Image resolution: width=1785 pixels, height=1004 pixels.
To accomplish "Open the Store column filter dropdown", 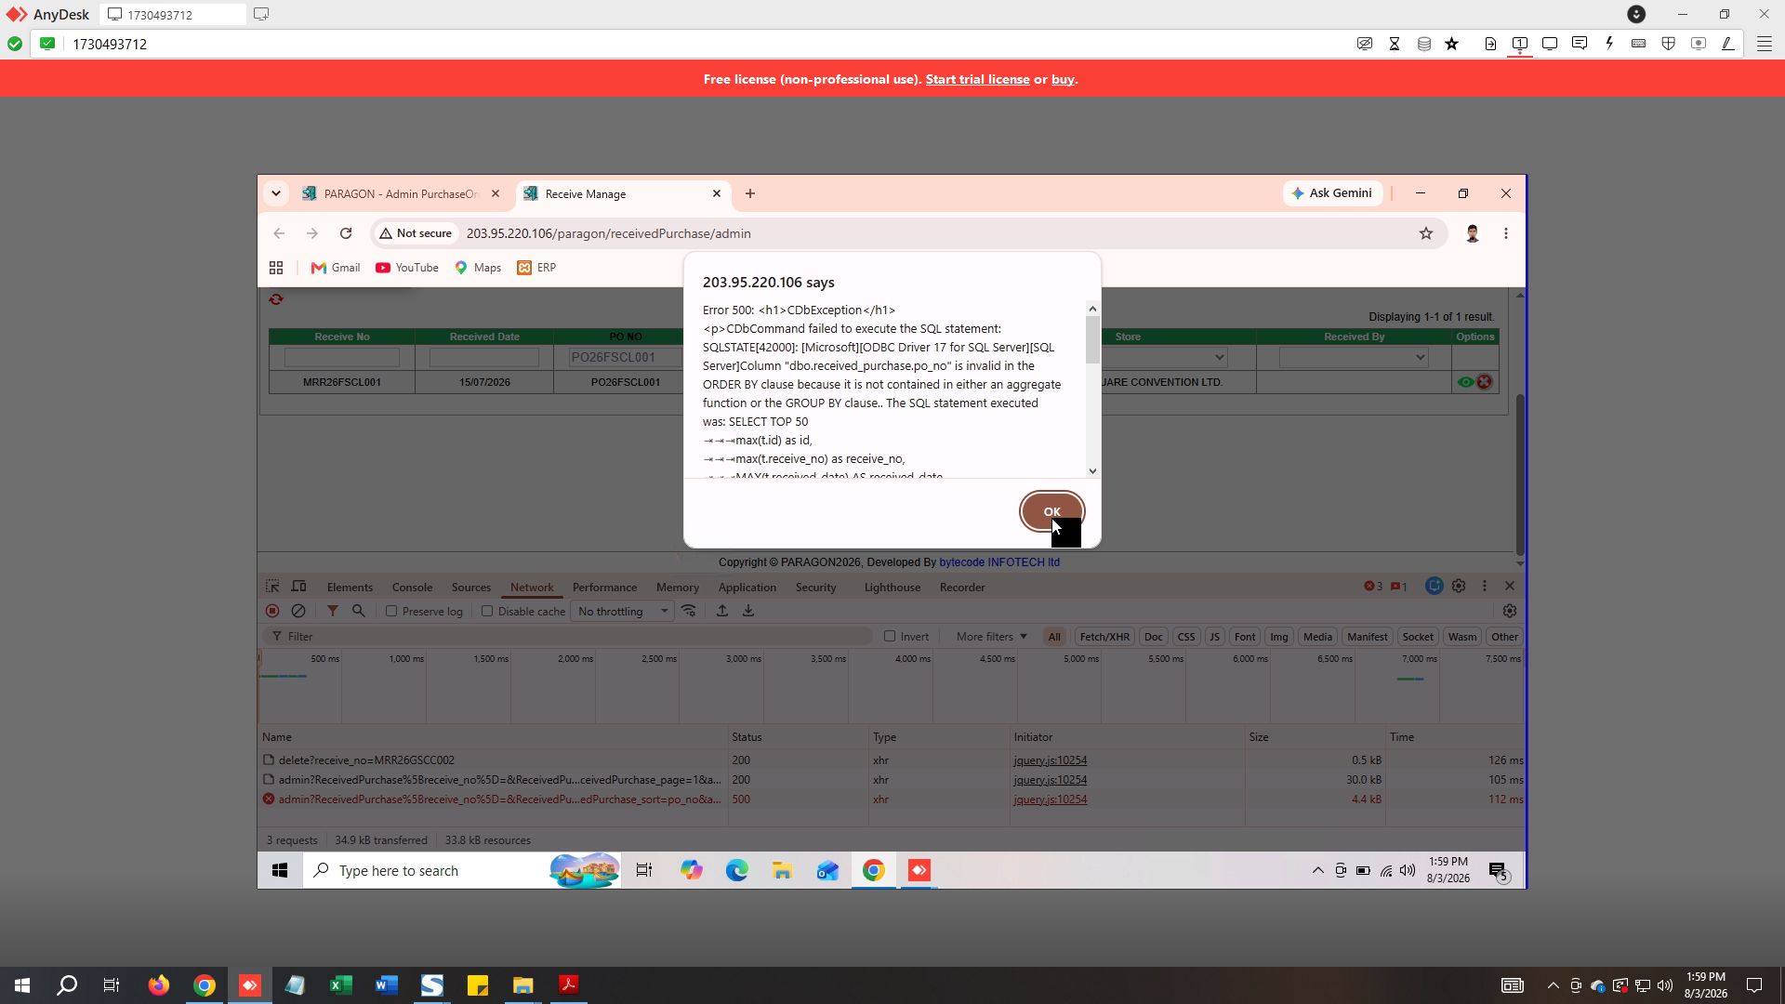I will coord(1220,358).
